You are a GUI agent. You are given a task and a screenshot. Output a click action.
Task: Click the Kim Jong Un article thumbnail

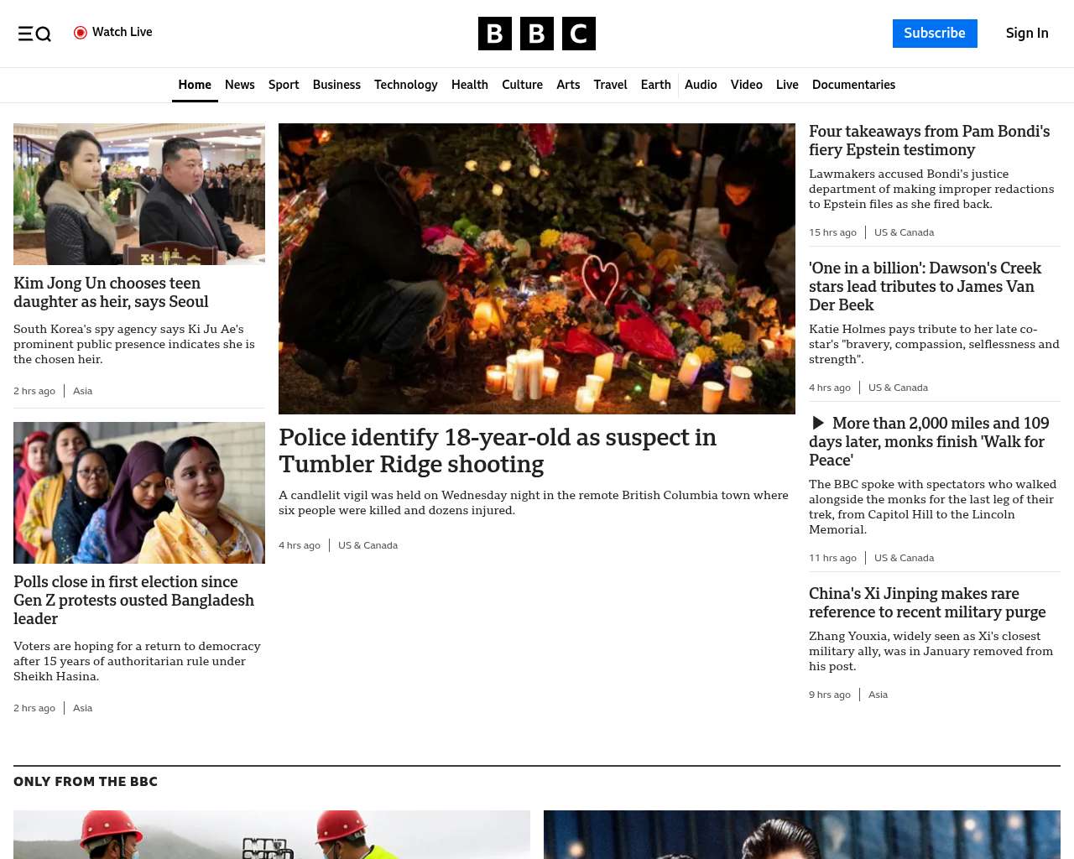139,194
